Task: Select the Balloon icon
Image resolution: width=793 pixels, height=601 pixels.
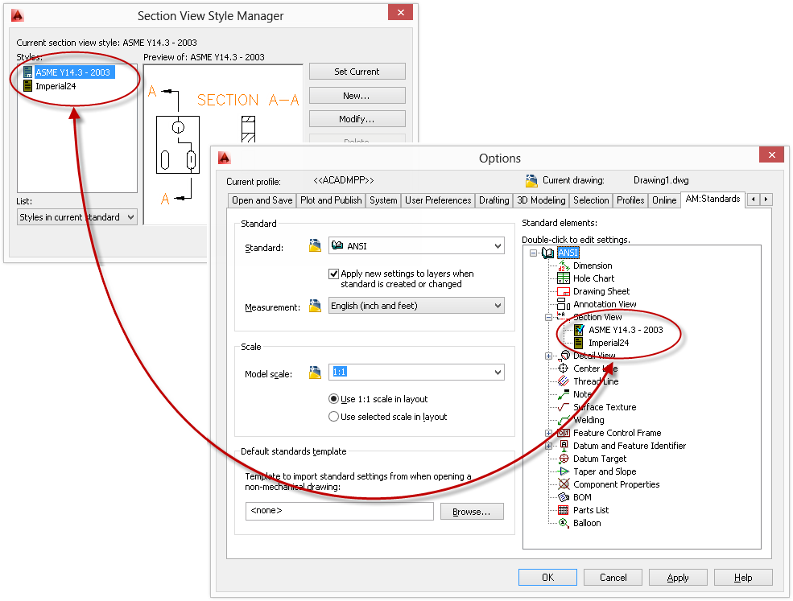Action: [564, 523]
